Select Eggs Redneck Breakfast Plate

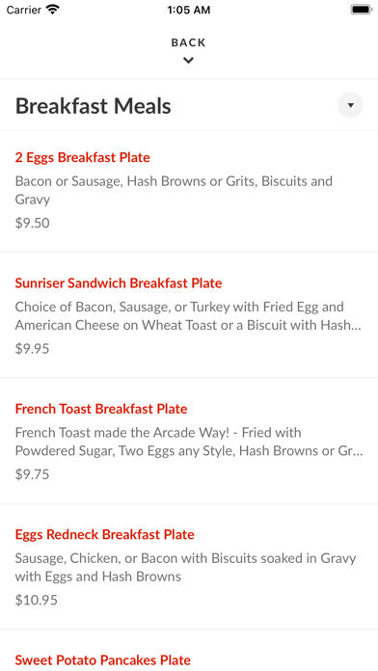pyautogui.click(x=105, y=534)
